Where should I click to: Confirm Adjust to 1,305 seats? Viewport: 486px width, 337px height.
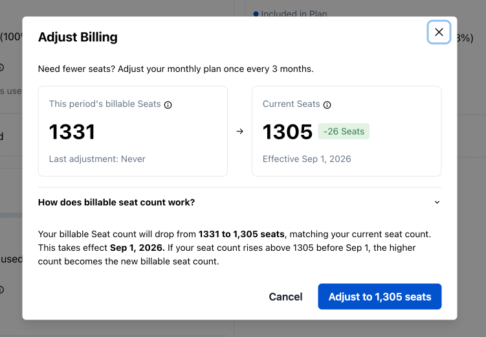[x=380, y=297]
